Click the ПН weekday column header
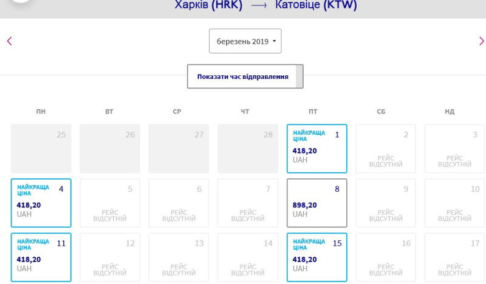Image resolution: width=486 pixels, height=284 pixels. coord(41,112)
